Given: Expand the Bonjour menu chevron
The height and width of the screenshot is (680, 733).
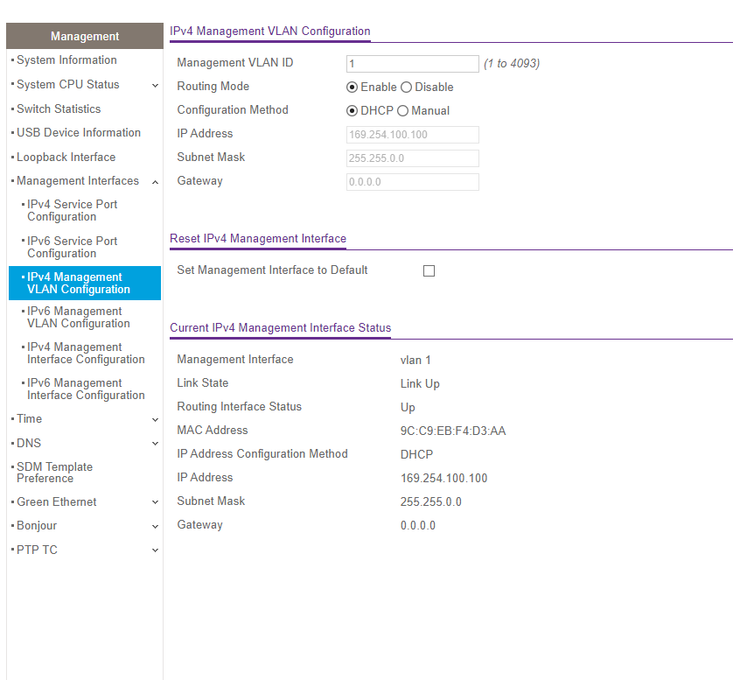Looking at the screenshot, I should pos(155,526).
